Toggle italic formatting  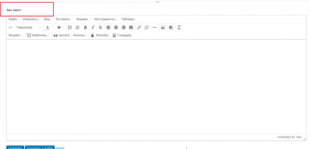click(93, 27)
